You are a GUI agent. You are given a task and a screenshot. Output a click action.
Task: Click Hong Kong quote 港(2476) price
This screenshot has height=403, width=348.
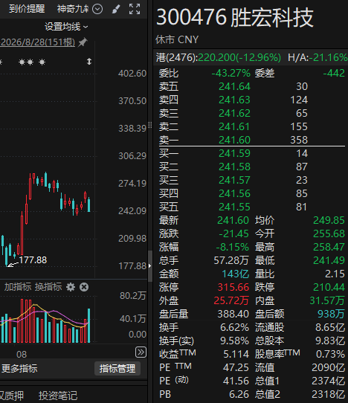[x=219, y=57]
